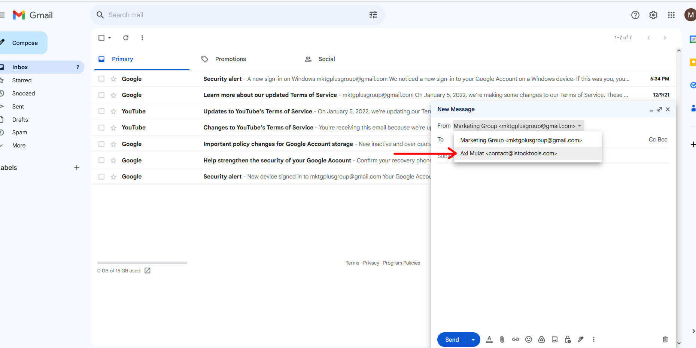The height and width of the screenshot is (348, 696).
Task: Open the inbox More options menu
Action: point(142,38)
